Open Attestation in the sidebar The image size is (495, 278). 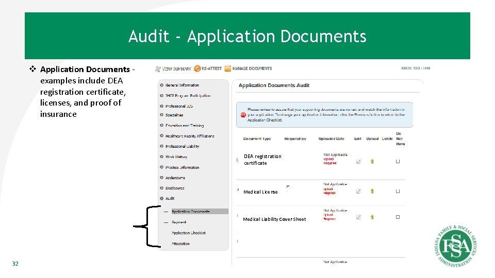point(180,244)
